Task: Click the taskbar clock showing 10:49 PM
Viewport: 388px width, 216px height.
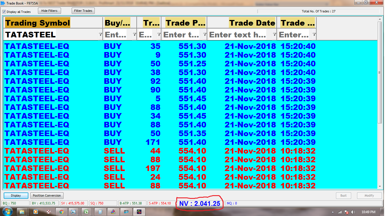Action: point(369,212)
